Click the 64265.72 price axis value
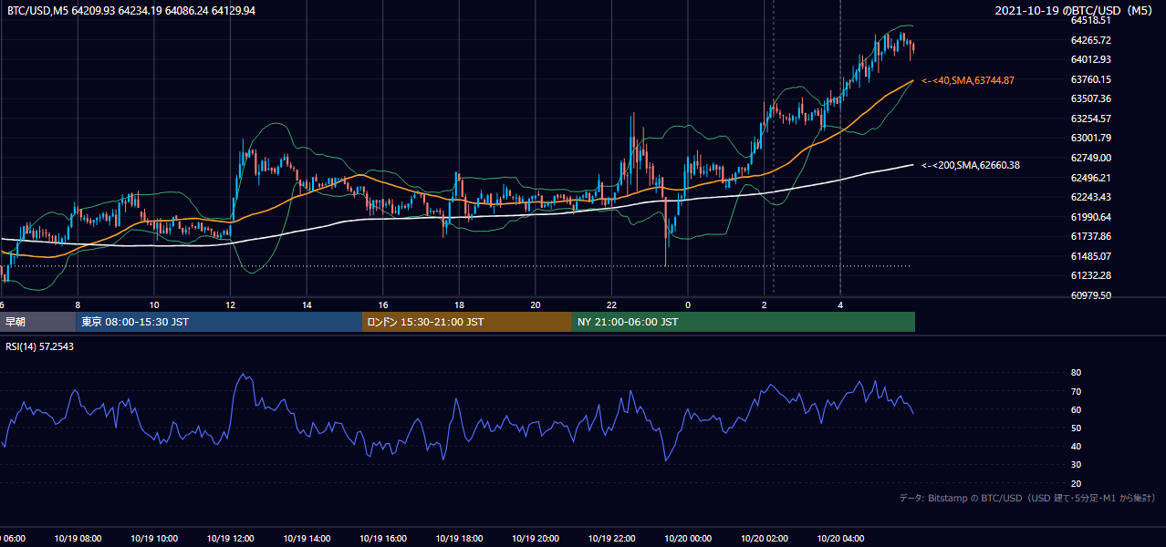The image size is (1166, 547). click(1090, 40)
